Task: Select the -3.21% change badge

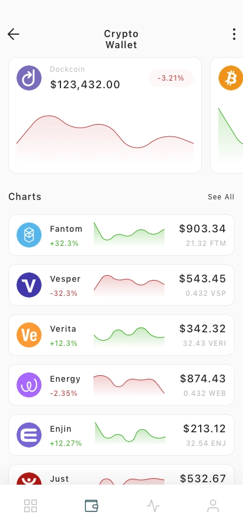Action: [x=171, y=78]
